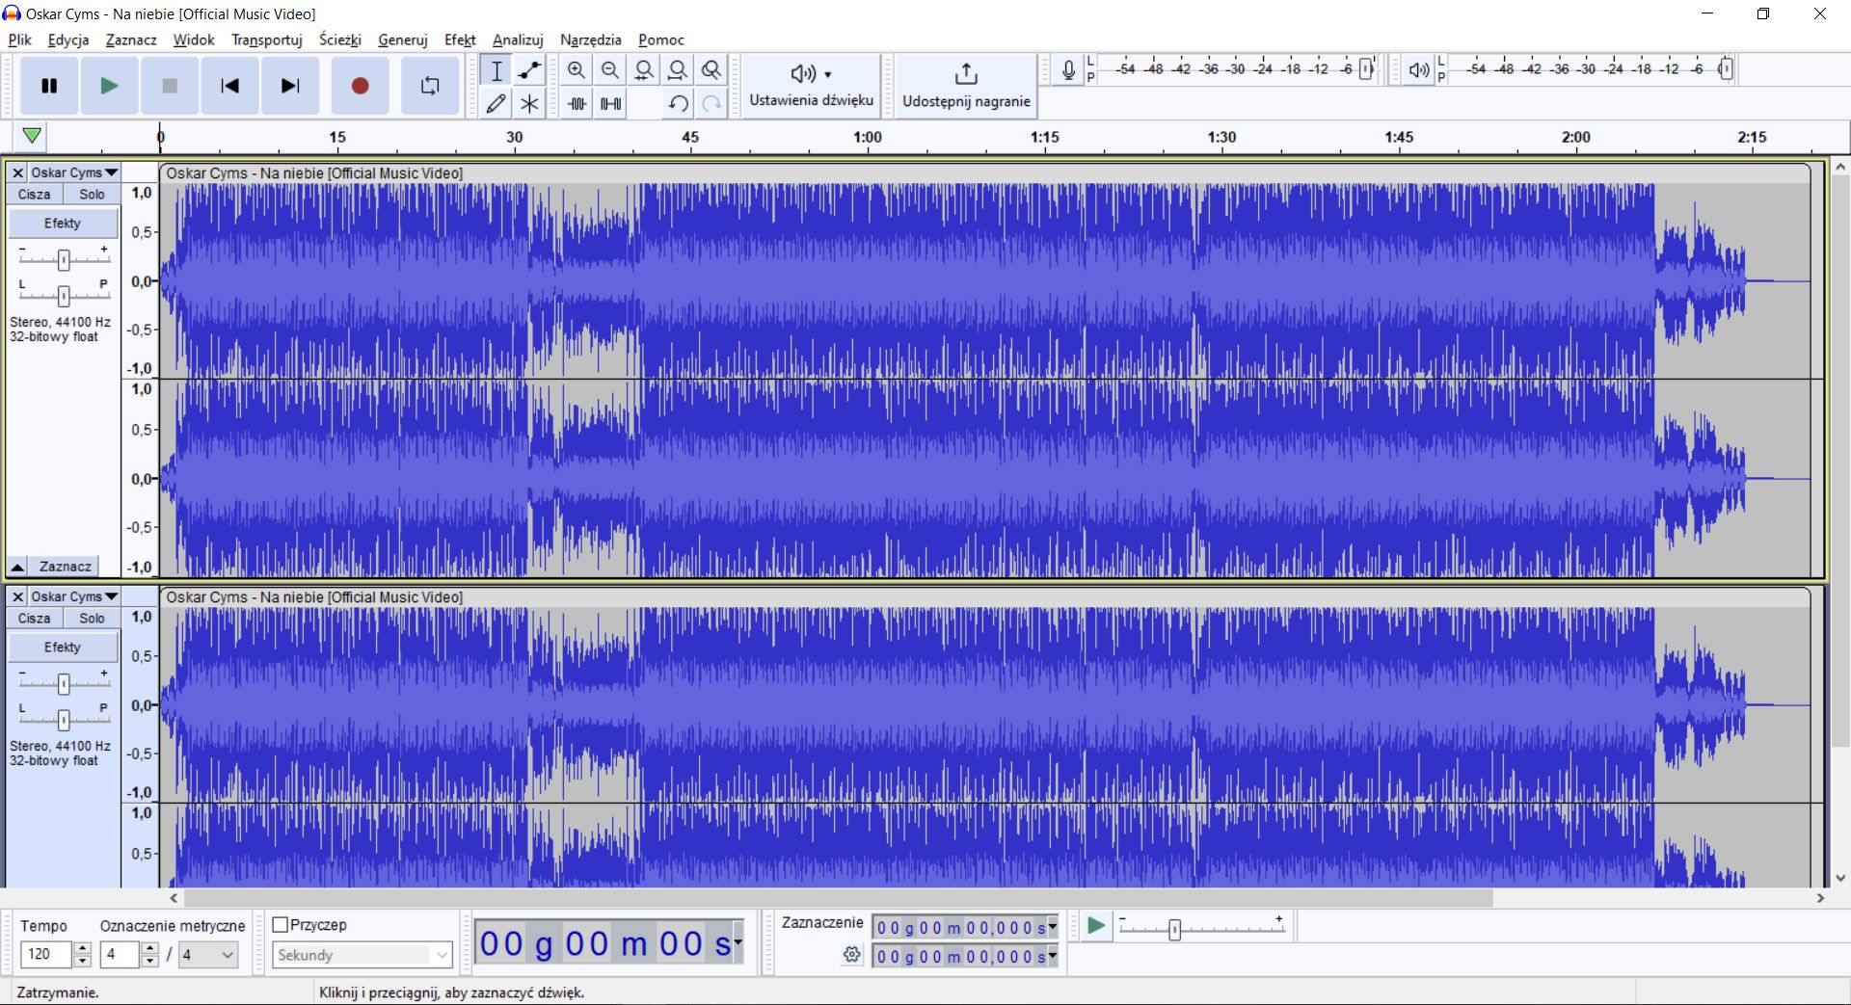This screenshot has height=1005, width=1851.
Task: Click the Zaznacz button
Action: tap(64, 566)
